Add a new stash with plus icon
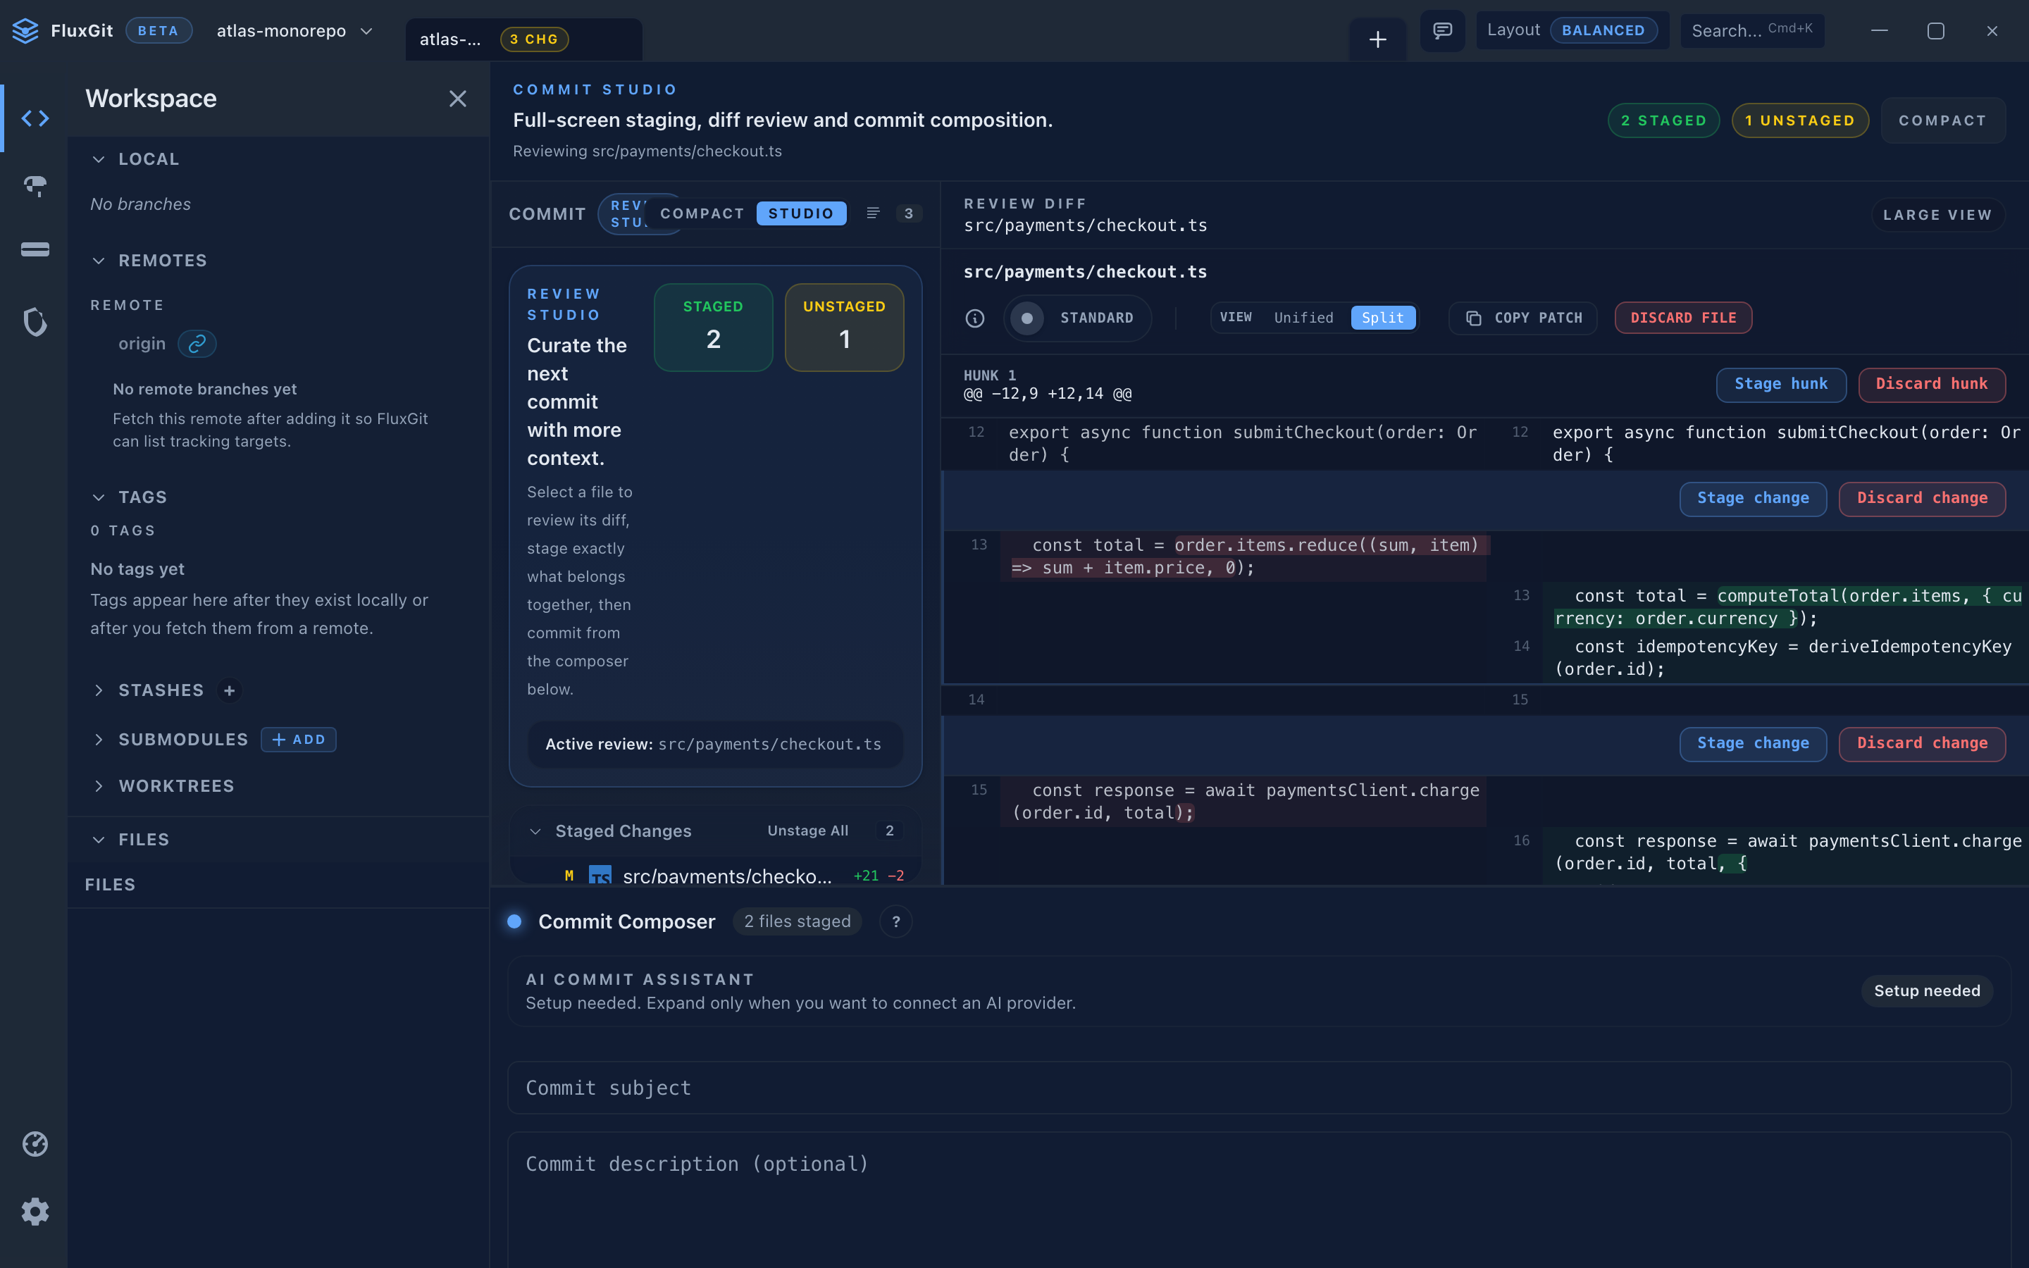Screen dimensions: 2029x1268 (x=229, y=690)
